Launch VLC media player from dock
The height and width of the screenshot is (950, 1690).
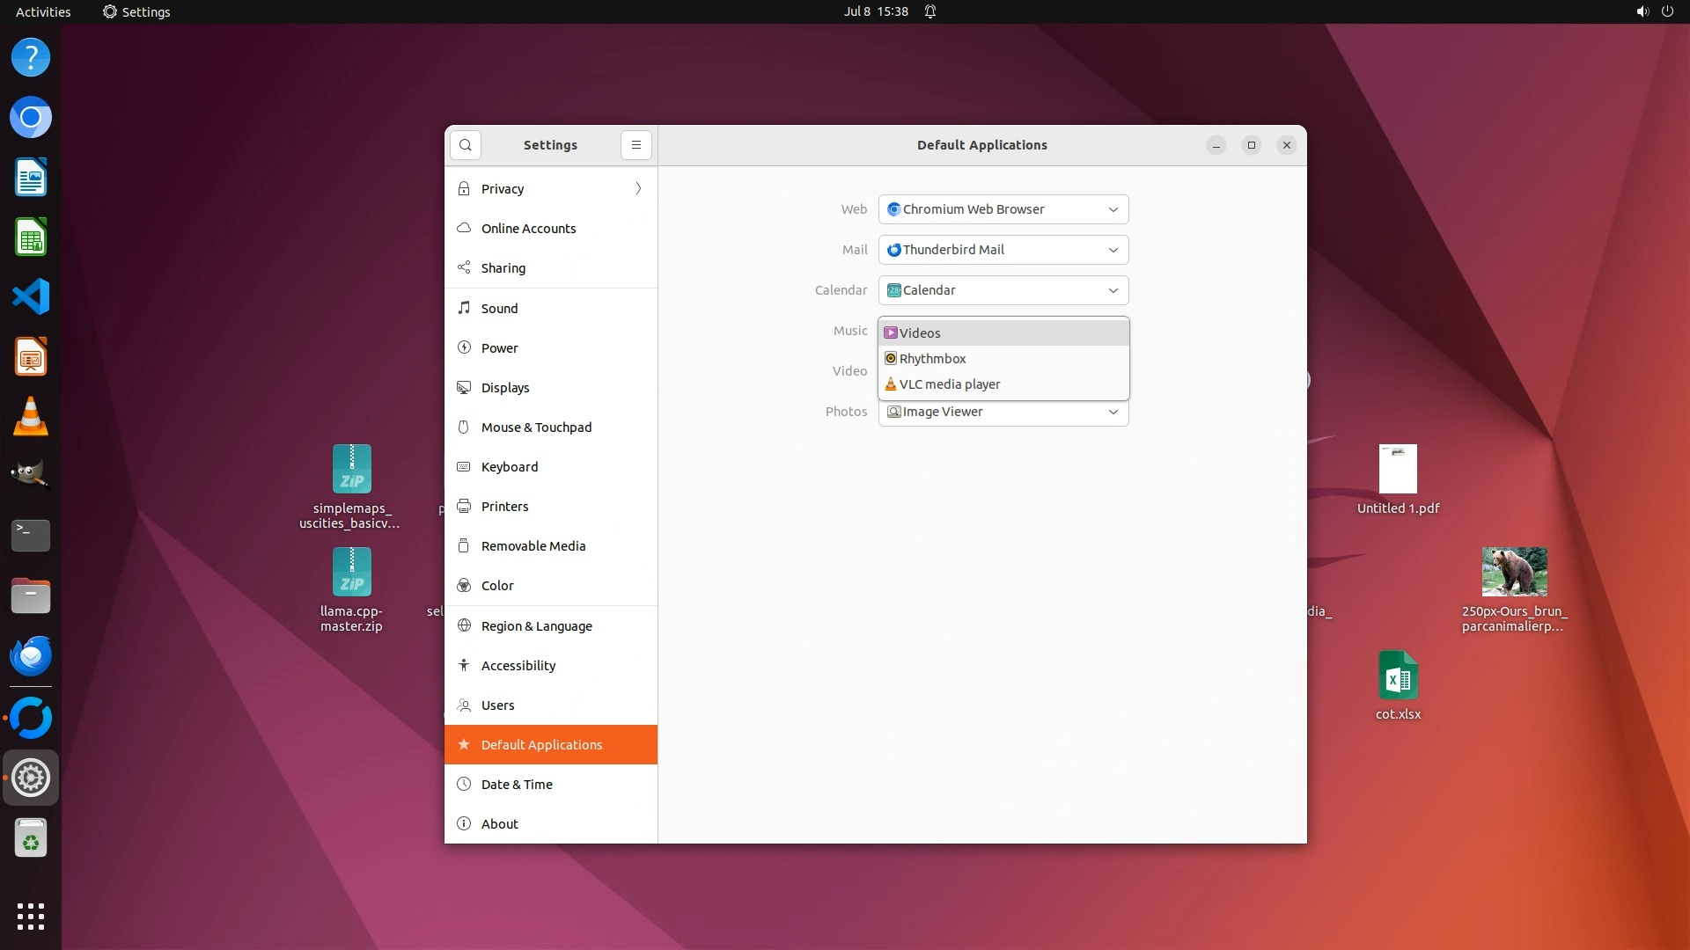[x=31, y=416]
